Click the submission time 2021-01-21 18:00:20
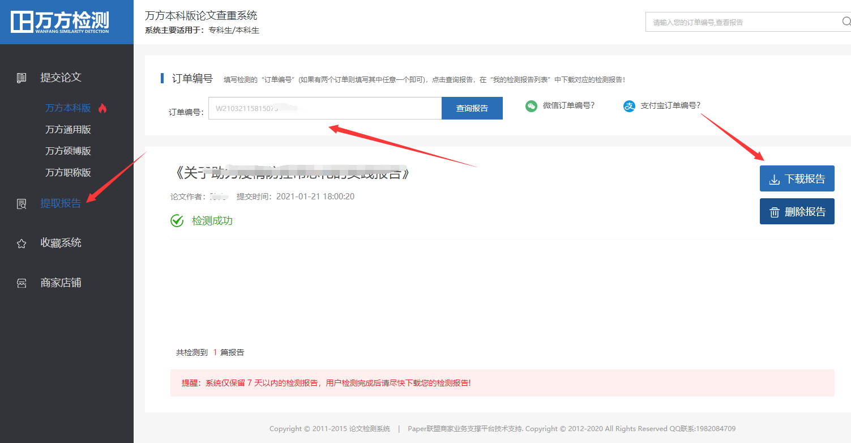This screenshot has width=851, height=443. (315, 197)
